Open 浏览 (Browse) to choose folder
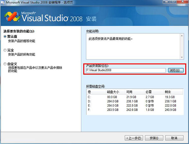Image resolution: width=189 pixels, height=144 pixels. point(175,70)
